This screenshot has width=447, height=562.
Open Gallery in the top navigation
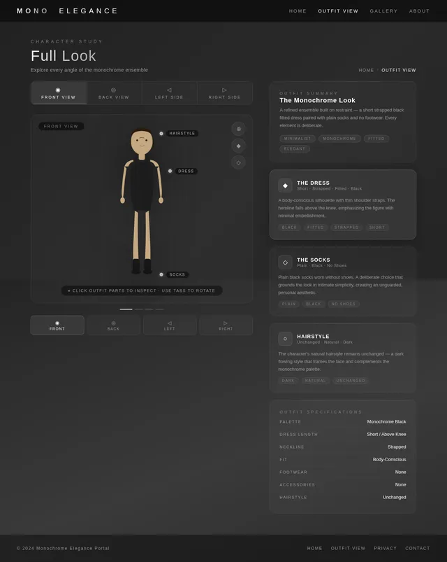[x=383, y=11]
